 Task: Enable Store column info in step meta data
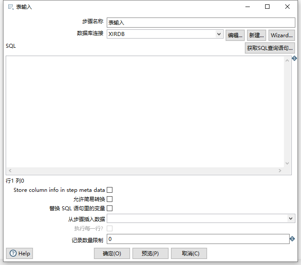point(110,190)
